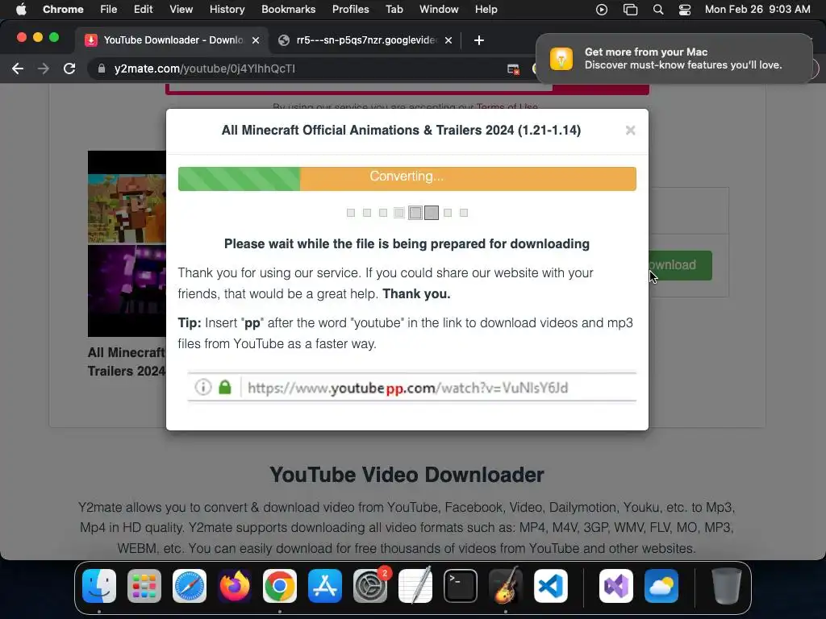Open Safari from the Dock
This screenshot has width=826, height=619.
[x=189, y=586]
